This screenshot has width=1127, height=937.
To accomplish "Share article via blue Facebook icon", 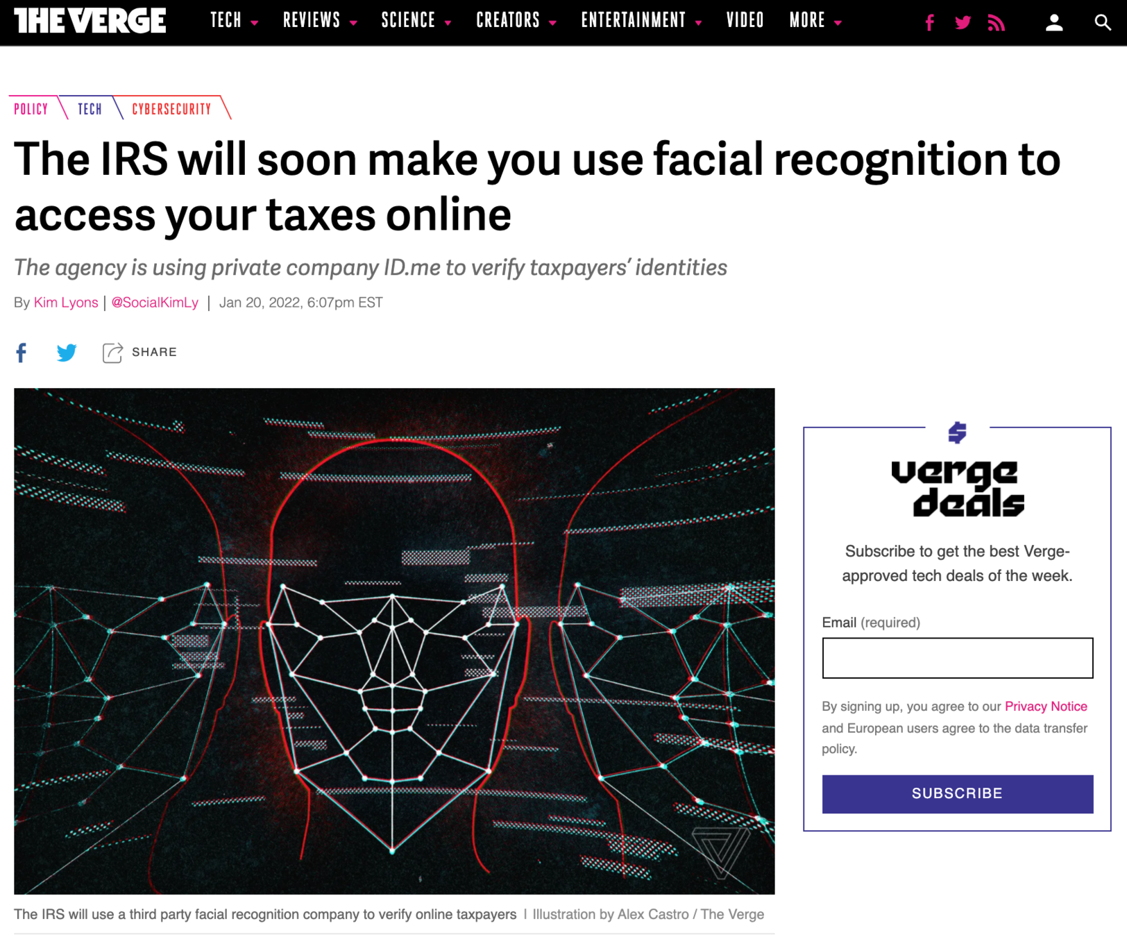I will (x=22, y=353).
